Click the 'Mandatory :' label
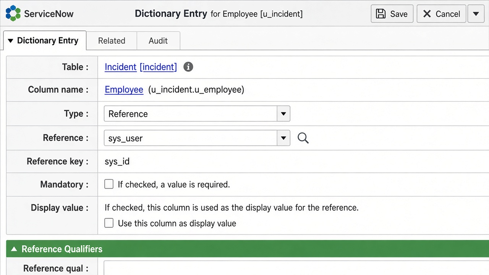 tap(64, 184)
